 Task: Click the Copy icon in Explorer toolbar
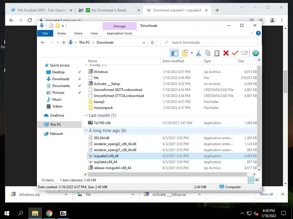click(x=208, y=53)
